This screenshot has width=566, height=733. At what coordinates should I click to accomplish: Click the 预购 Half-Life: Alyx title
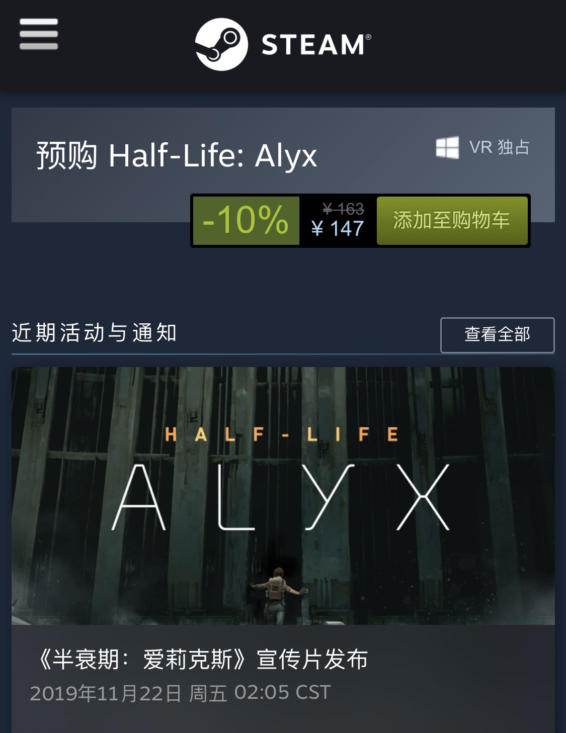click(177, 155)
